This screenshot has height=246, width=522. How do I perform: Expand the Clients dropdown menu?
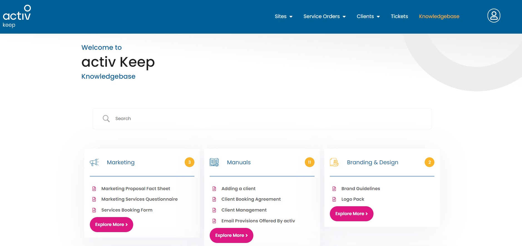(368, 16)
